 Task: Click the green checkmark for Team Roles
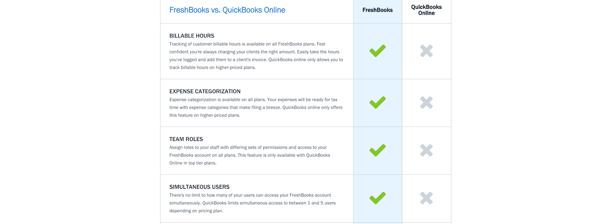pos(377,150)
